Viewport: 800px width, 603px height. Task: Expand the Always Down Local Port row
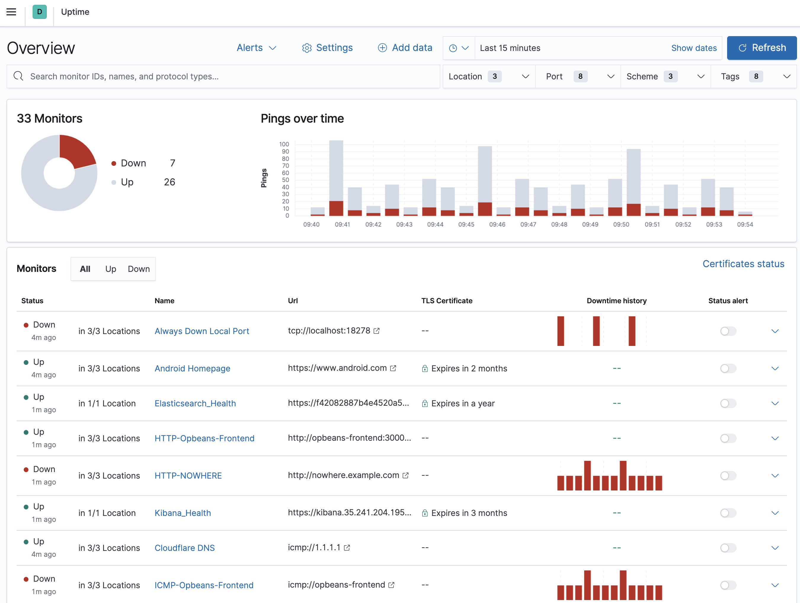click(x=775, y=331)
